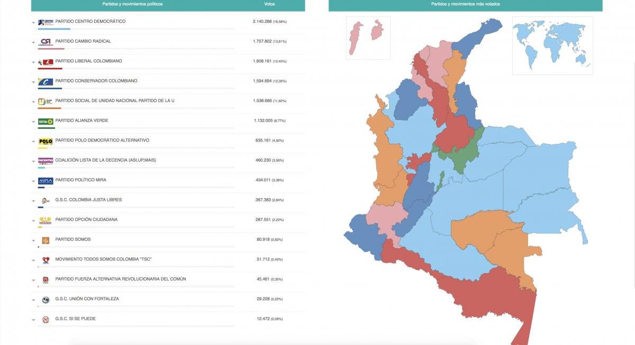Expand the Polo Democrático Alternativo row

pos(33,142)
